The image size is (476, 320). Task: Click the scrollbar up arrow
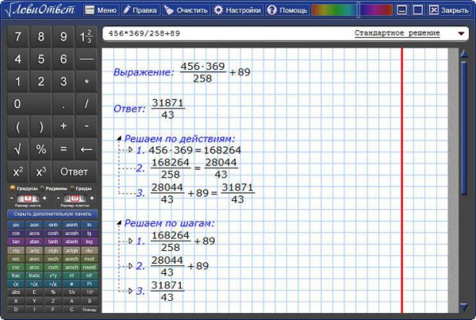pos(464,54)
